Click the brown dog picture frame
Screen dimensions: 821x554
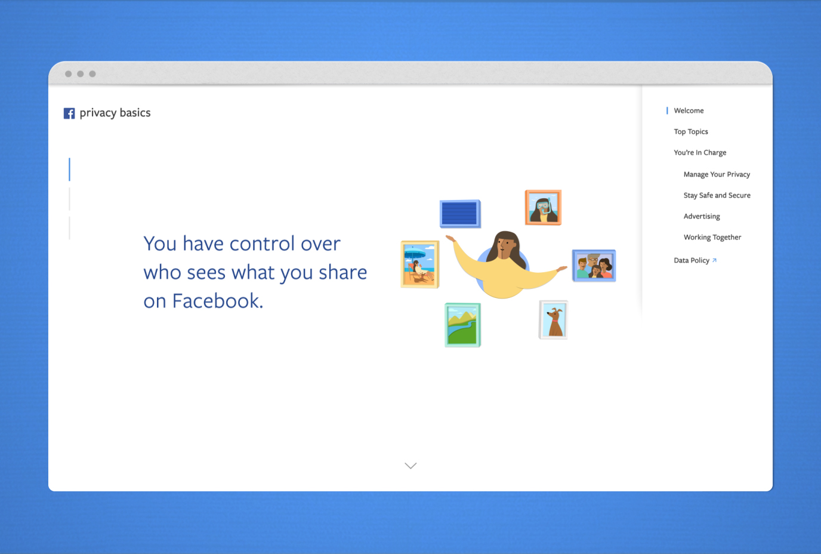(554, 320)
